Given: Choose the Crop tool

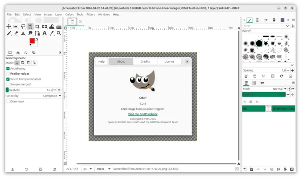Looking at the screenshot, I should (37, 27).
